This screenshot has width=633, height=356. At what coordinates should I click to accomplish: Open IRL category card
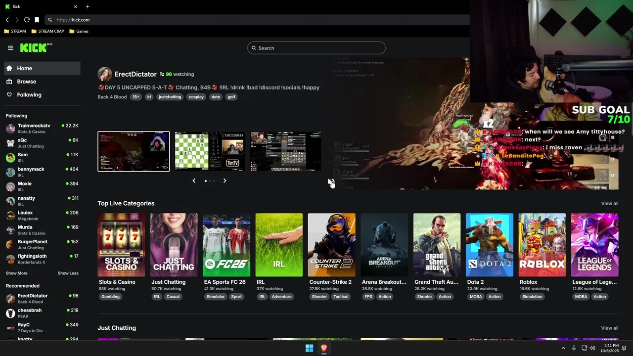pyautogui.click(x=279, y=245)
